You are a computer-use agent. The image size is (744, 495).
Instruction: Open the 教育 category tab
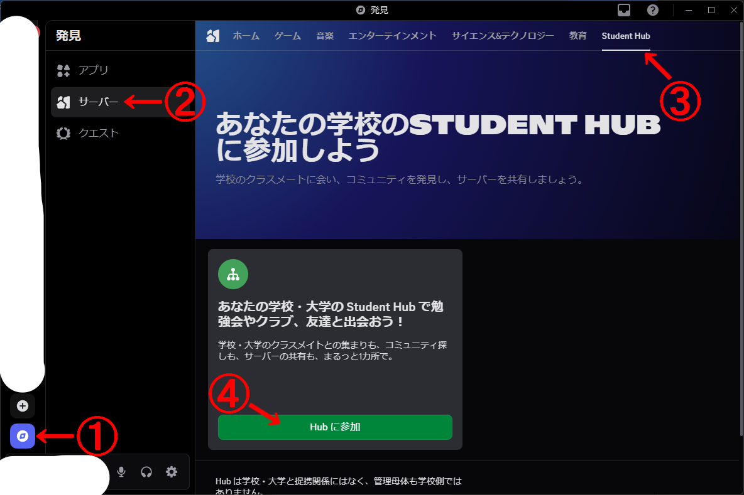(x=577, y=36)
